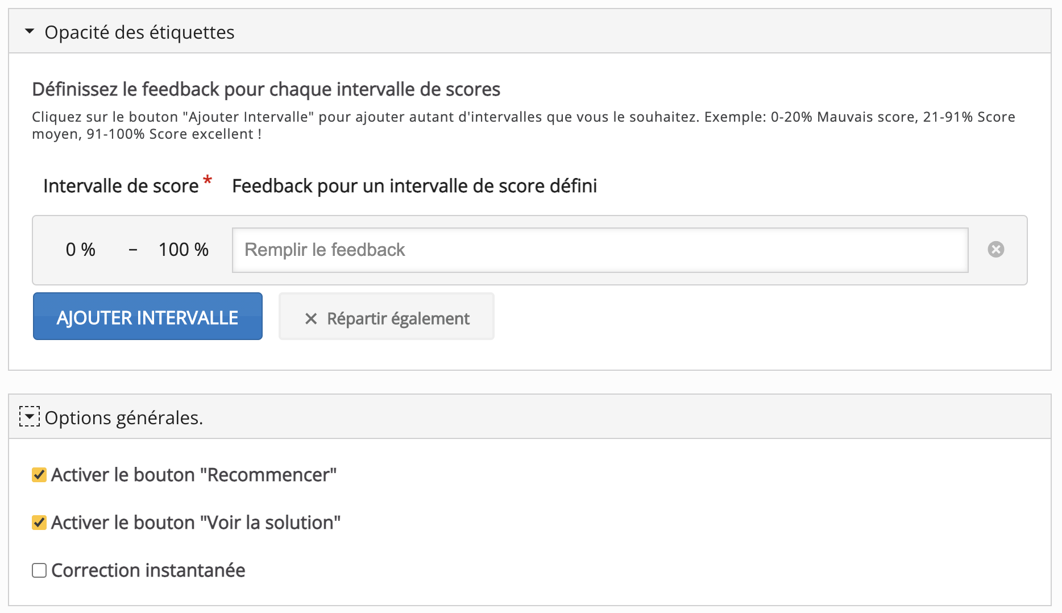Click the 100 % upper bound value
1062x613 pixels.
(x=183, y=250)
